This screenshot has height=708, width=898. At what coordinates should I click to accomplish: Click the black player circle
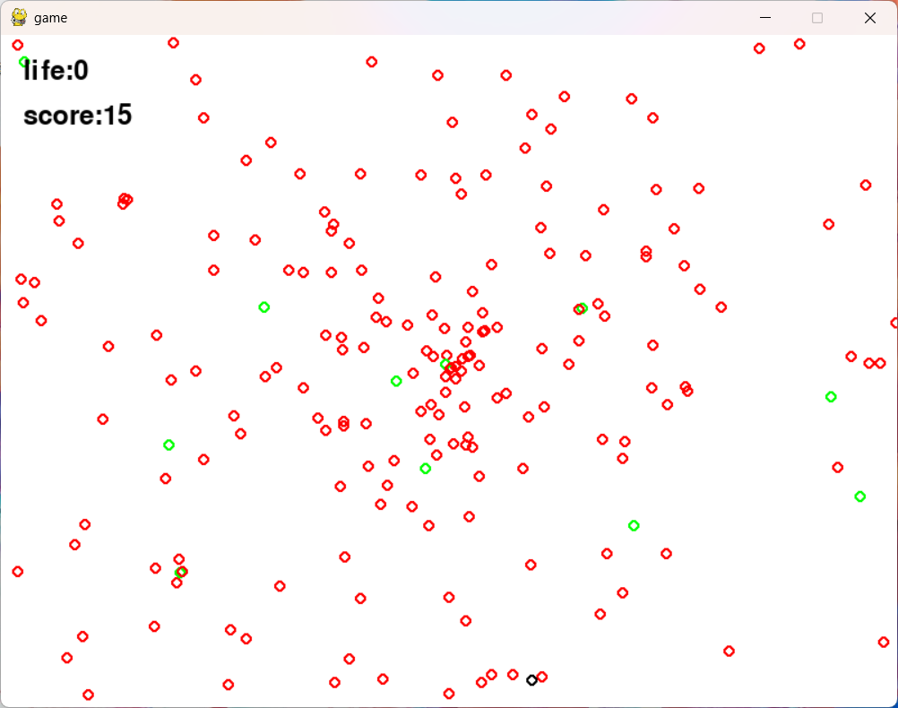[x=531, y=680]
